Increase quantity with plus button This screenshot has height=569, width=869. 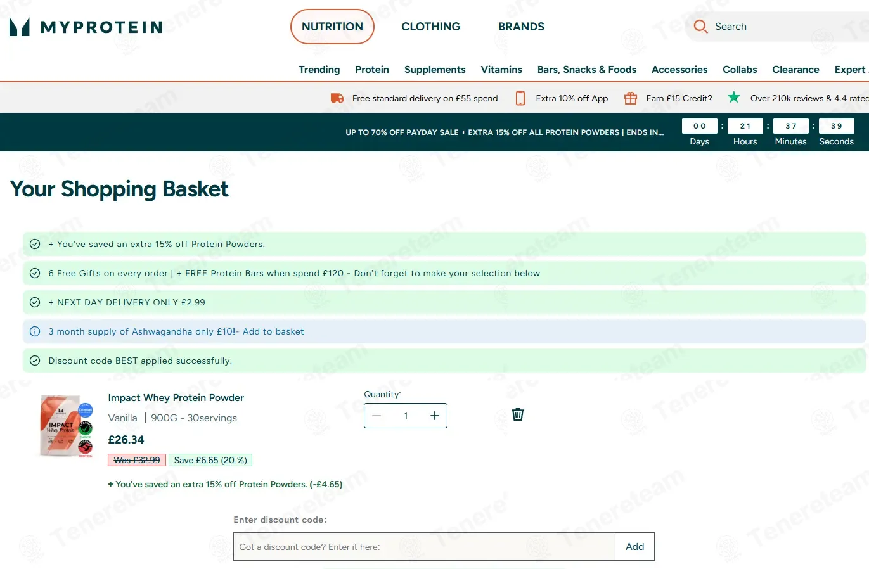click(x=435, y=416)
